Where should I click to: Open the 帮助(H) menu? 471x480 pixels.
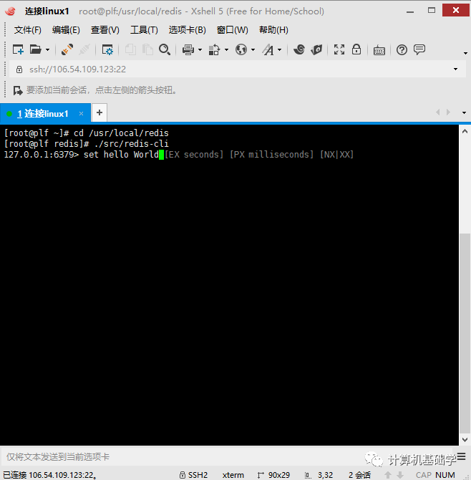coord(273,30)
